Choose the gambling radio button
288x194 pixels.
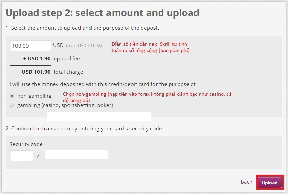(x=12, y=105)
